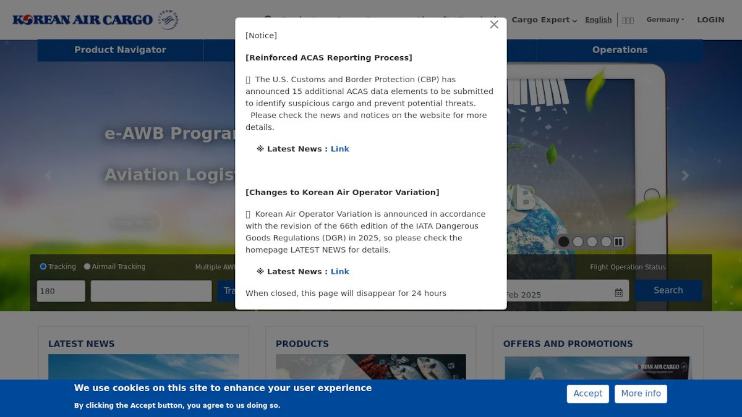Click the Korean Air Cargo logo

pyautogui.click(x=96, y=20)
